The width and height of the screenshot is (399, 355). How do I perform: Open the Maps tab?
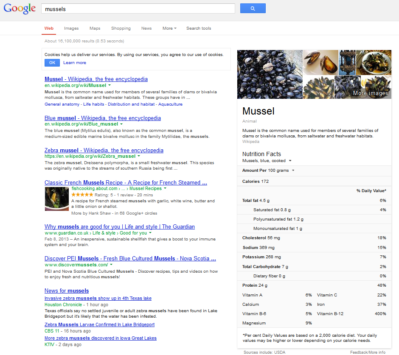click(x=95, y=28)
